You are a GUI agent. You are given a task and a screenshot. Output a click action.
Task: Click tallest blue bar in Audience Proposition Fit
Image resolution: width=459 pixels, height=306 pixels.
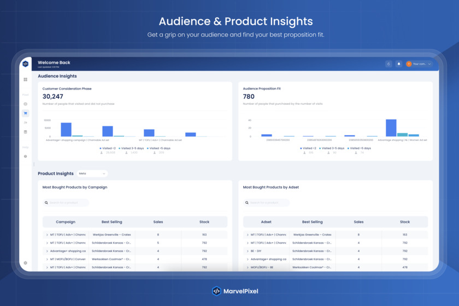[391, 128]
